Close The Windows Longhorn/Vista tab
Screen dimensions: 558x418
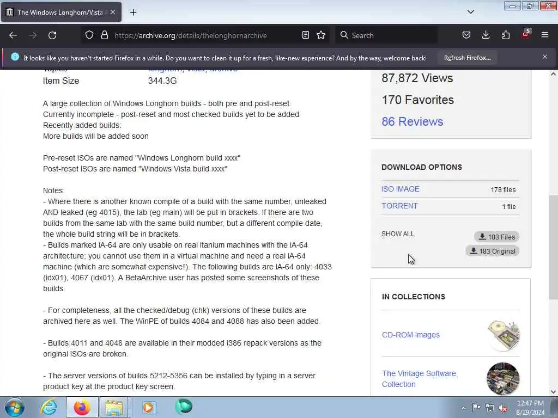113,12
